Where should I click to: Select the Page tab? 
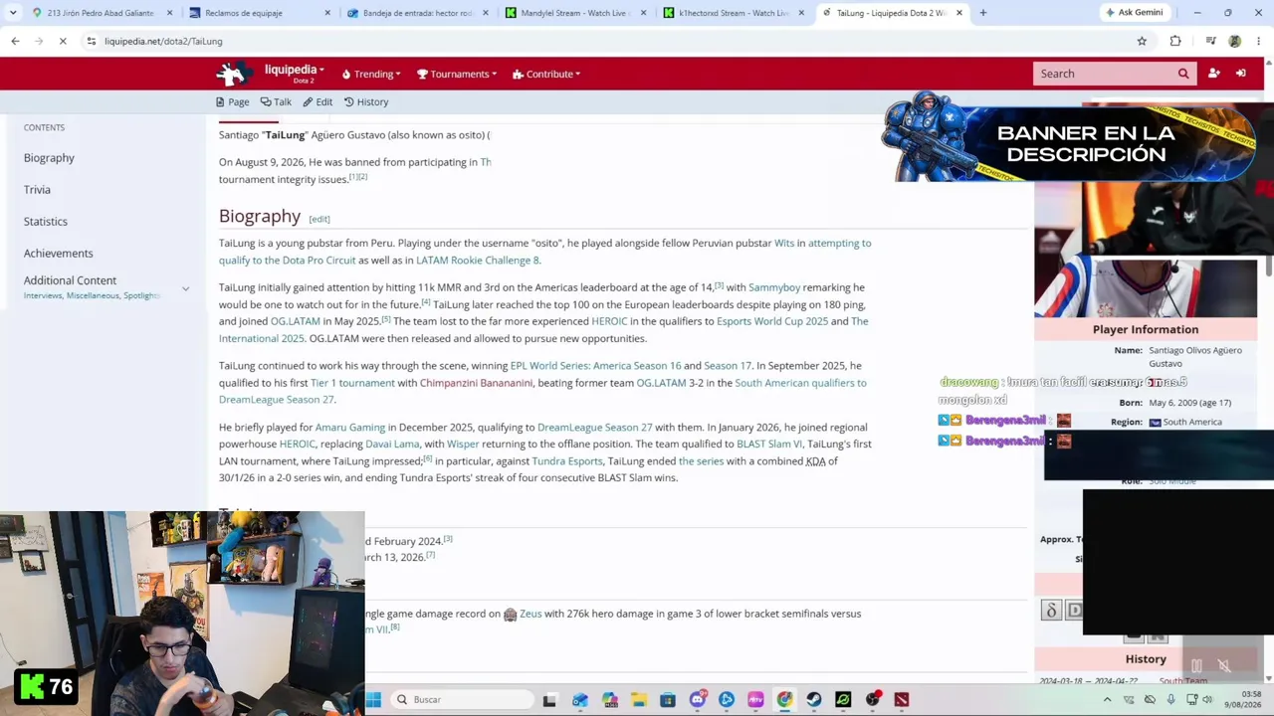click(x=233, y=101)
